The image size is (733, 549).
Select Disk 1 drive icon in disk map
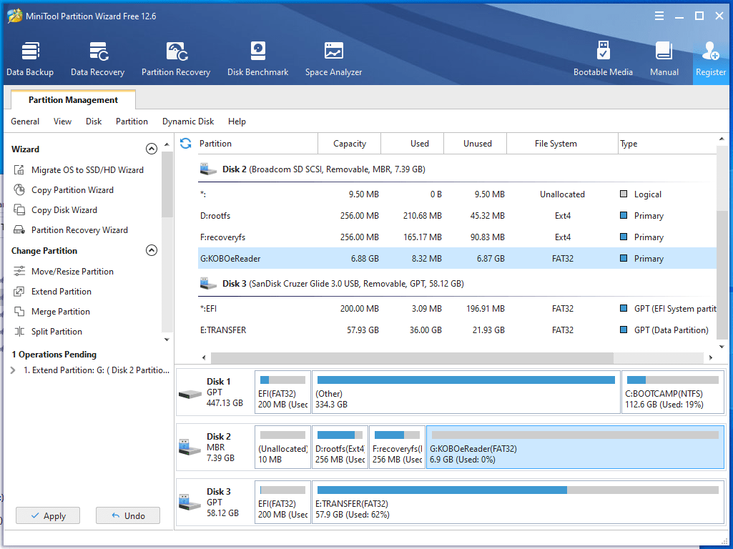190,395
